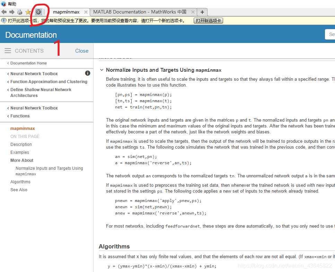Click the forward navigation arrow

point(12,12)
